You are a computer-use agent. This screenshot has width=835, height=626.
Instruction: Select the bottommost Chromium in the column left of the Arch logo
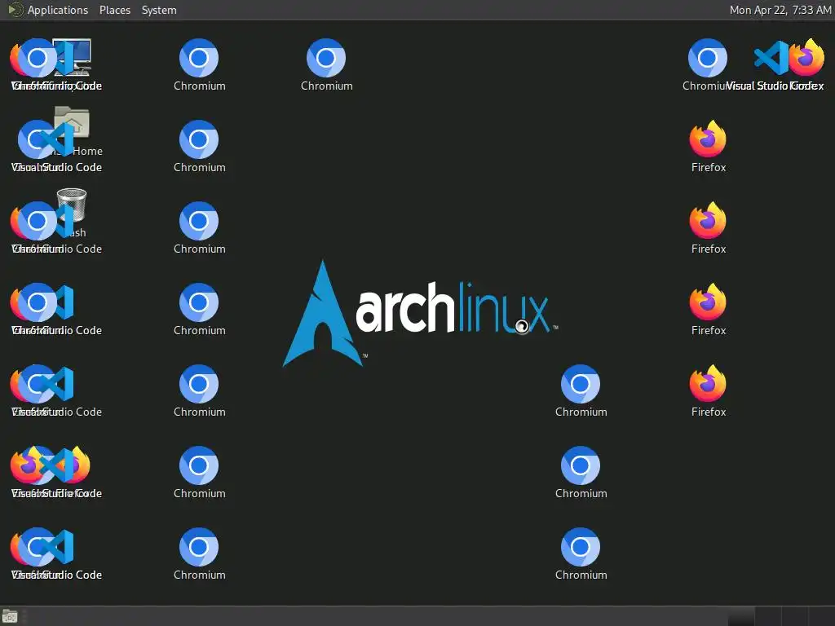point(199,547)
